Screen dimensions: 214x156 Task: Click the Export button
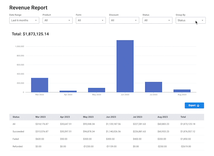pyautogui.click(x=194, y=106)
